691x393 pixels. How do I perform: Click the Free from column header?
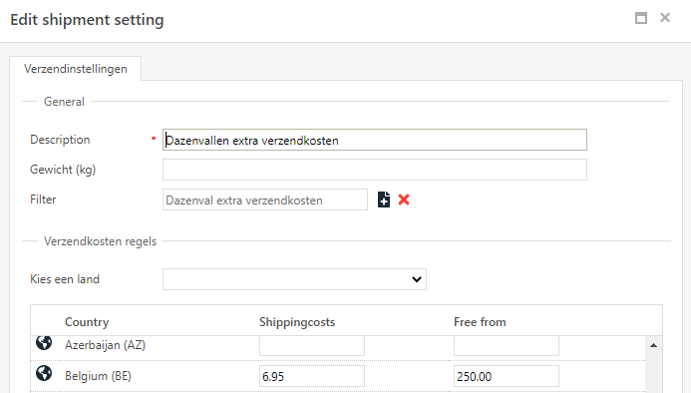480,322
